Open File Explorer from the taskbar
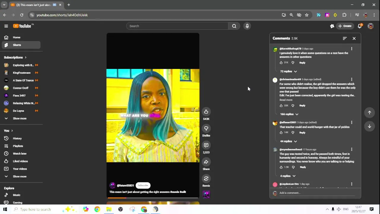380x214 pixels. 109,209
